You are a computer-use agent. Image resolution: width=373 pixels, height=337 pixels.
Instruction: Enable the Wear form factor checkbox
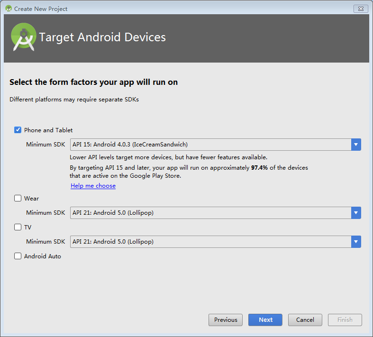[18, 198]
